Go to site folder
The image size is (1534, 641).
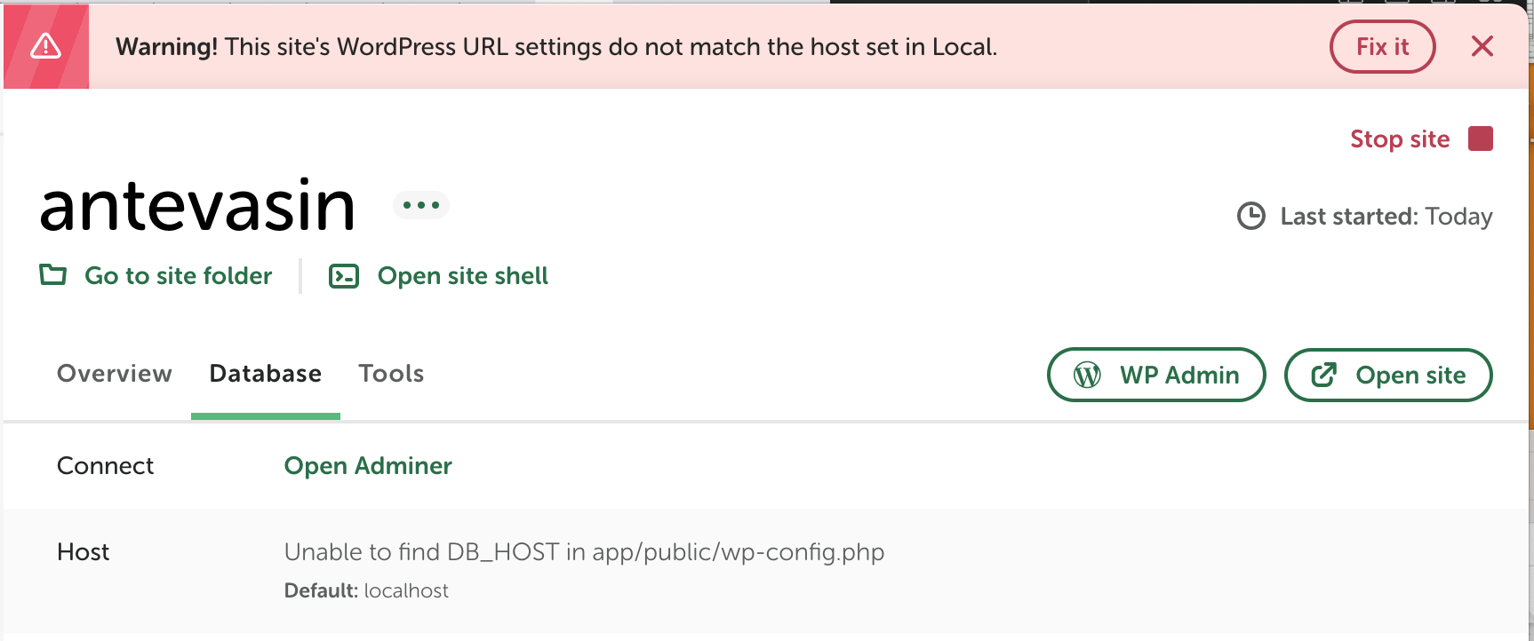click(178, 276)
